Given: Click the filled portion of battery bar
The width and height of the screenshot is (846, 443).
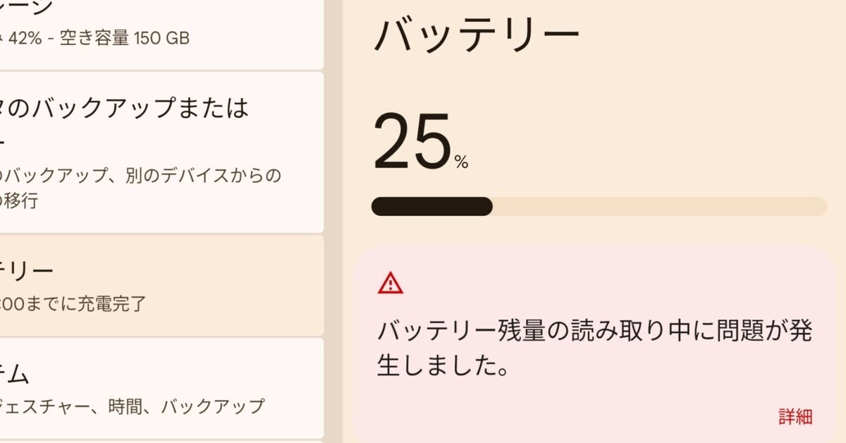Looking at the screenshot, I should [431, 206].
